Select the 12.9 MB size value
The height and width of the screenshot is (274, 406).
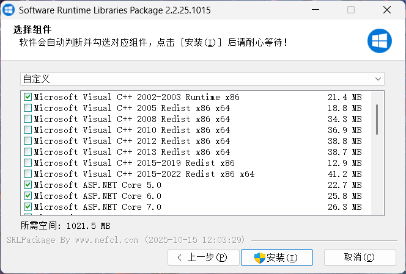pos(345,163)
